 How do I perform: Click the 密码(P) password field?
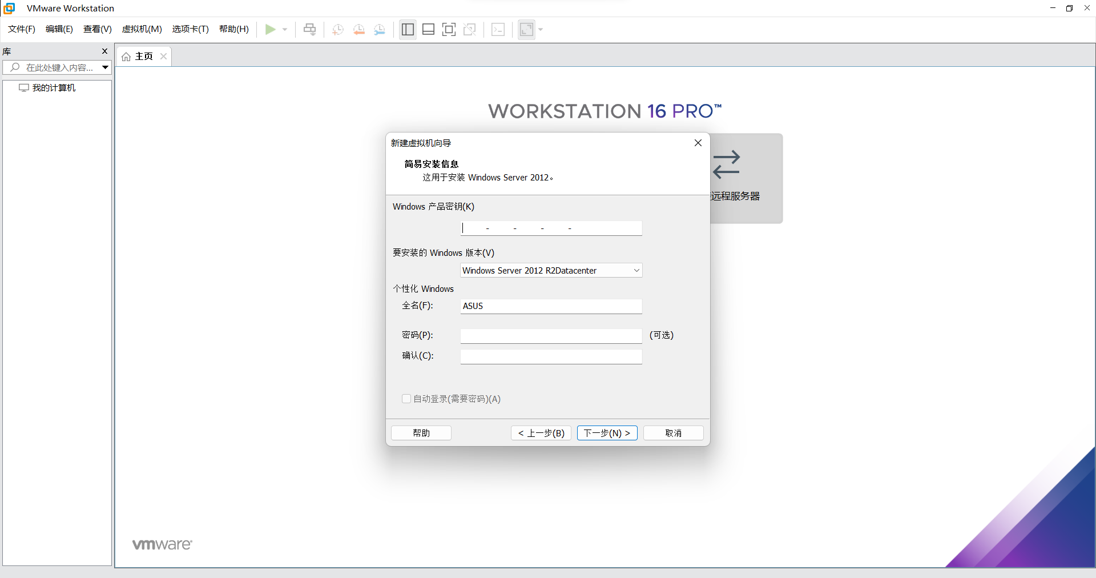tap(551, 336)
